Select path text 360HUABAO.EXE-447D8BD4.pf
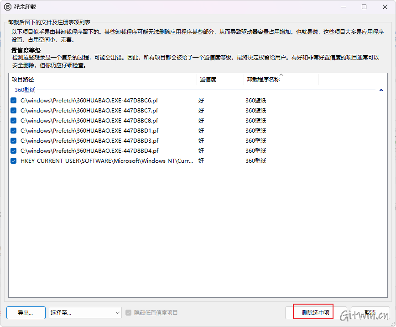Screen dimensions: 396x327 [89, 151]
